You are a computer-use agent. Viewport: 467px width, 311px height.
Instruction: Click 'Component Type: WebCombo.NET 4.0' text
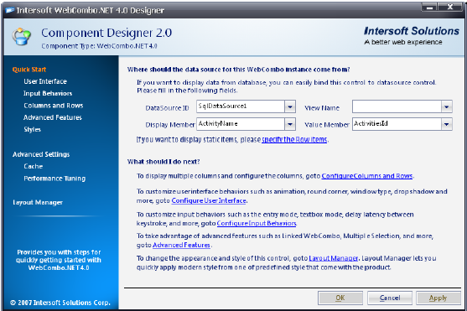(99, 46)
